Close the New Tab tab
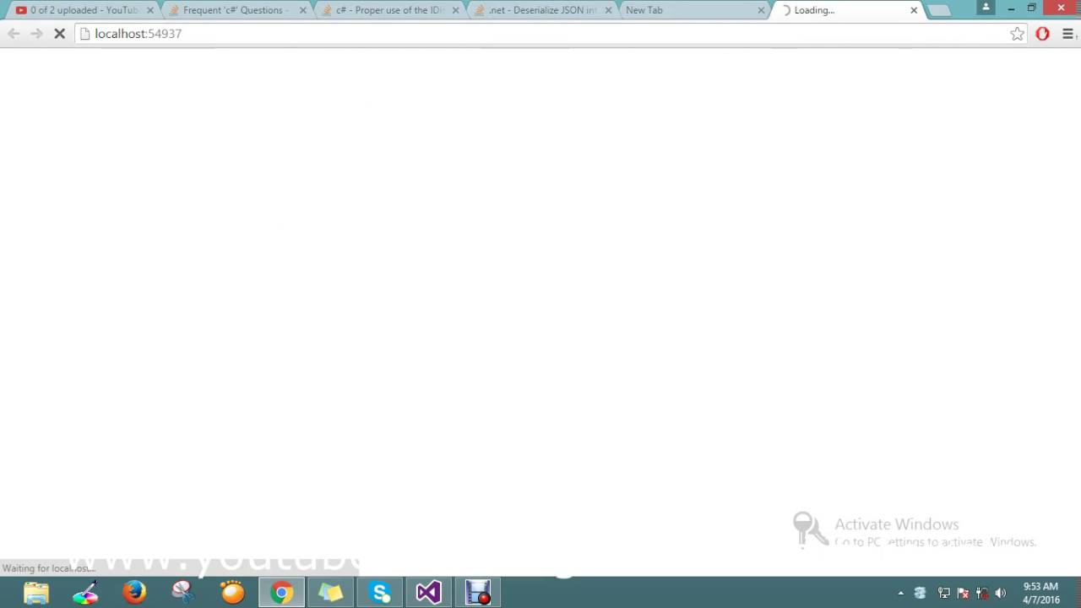Screen dimensions: 1081x608 tap(761, 10)
